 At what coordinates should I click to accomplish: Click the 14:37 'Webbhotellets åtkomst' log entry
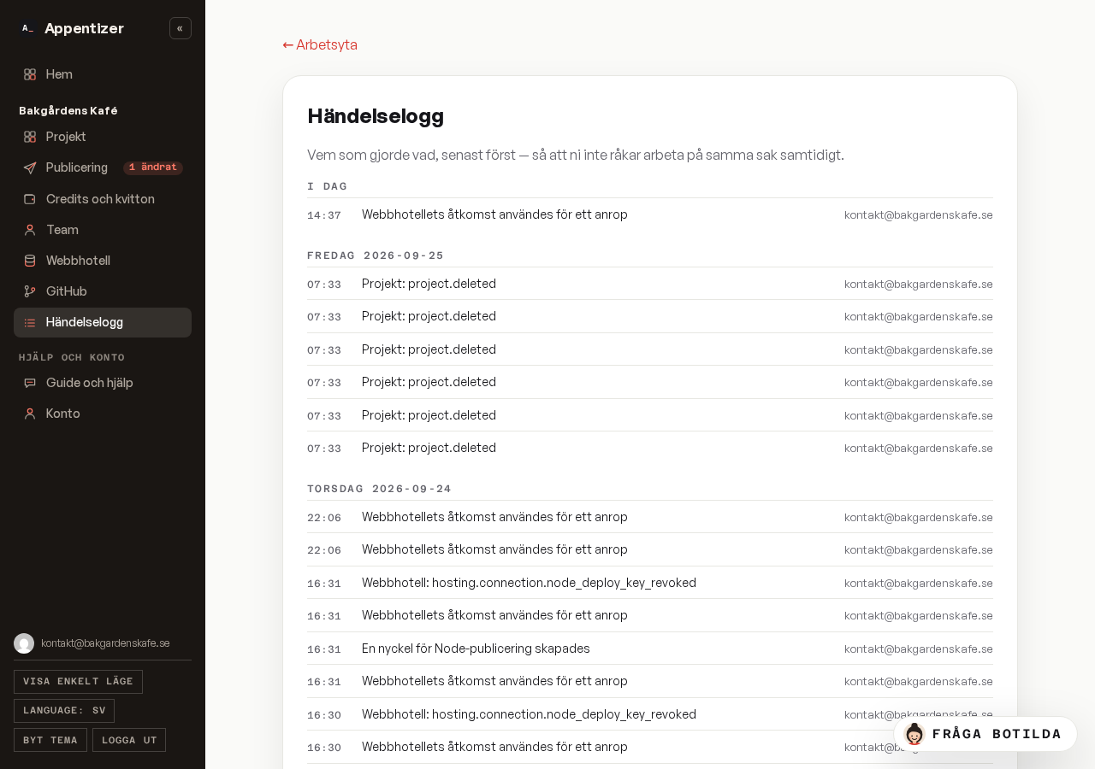pyautogui.click(x=650, y=214)
